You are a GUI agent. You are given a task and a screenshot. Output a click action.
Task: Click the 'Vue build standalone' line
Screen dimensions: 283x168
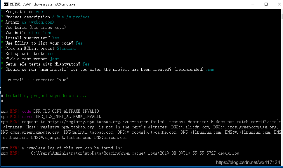(29, 33)
